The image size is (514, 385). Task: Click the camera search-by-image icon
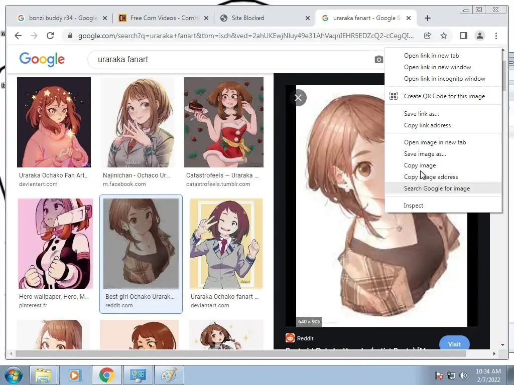pos(378,60)
